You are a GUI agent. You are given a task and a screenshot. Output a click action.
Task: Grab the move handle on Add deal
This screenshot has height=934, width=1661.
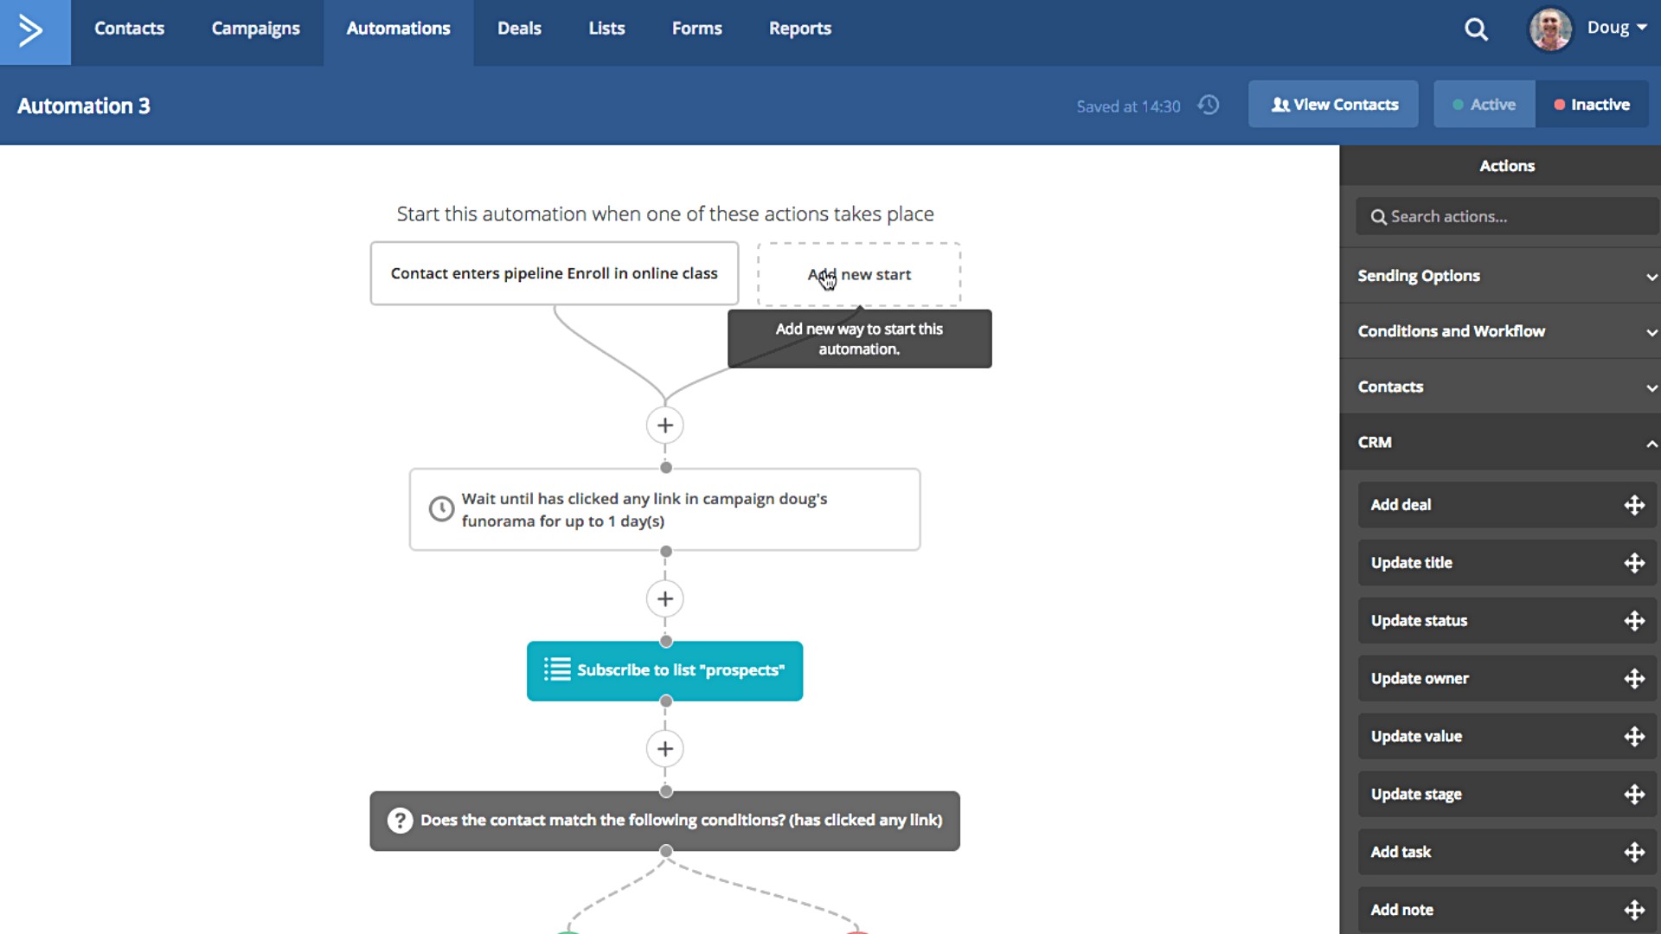tap(1633, 505)
